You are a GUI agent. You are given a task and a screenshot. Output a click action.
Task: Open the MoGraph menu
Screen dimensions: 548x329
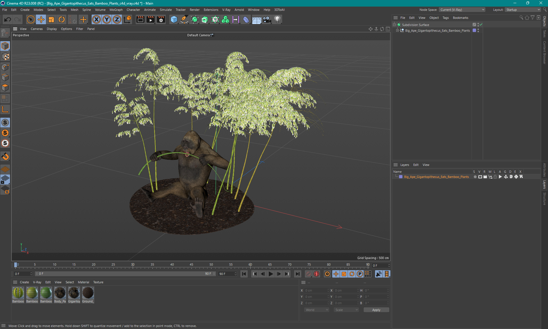[x=116, y=10]
